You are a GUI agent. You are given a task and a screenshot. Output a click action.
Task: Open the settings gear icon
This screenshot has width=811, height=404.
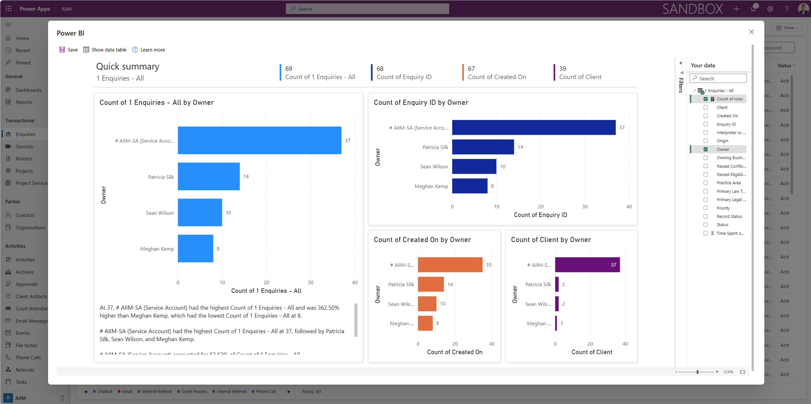point(770,9)
